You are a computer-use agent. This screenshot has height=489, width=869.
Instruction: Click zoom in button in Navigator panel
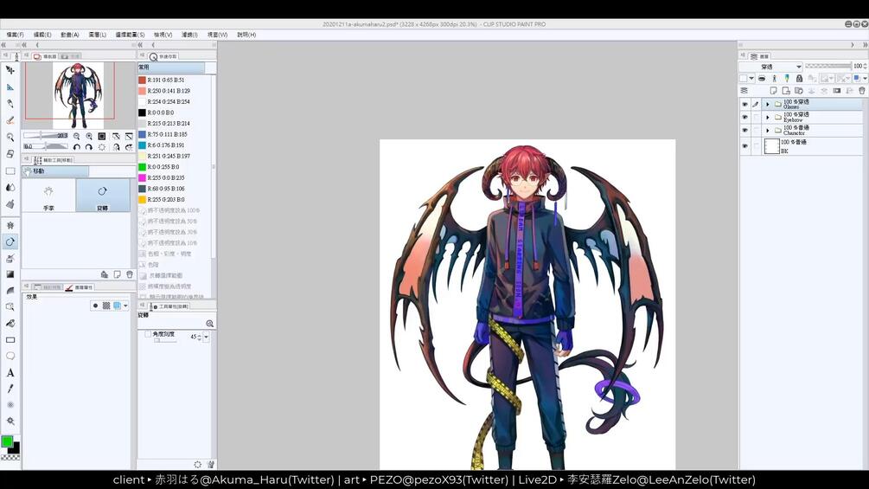pyautogui.click(x=89, y=136)
